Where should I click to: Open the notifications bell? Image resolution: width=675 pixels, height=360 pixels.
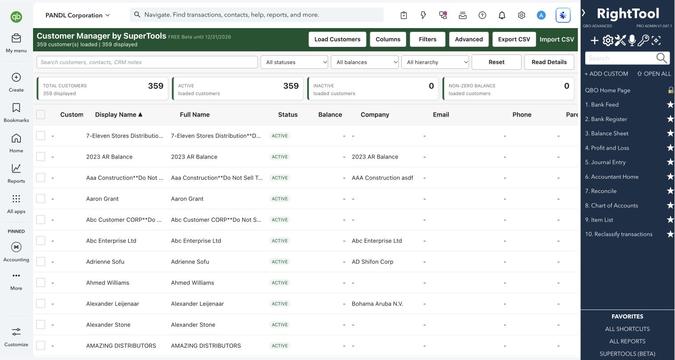point(502,15)
